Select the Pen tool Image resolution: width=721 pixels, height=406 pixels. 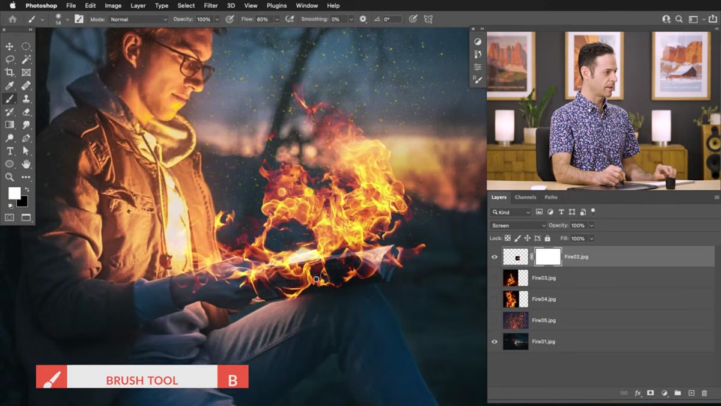click(26, 138)
